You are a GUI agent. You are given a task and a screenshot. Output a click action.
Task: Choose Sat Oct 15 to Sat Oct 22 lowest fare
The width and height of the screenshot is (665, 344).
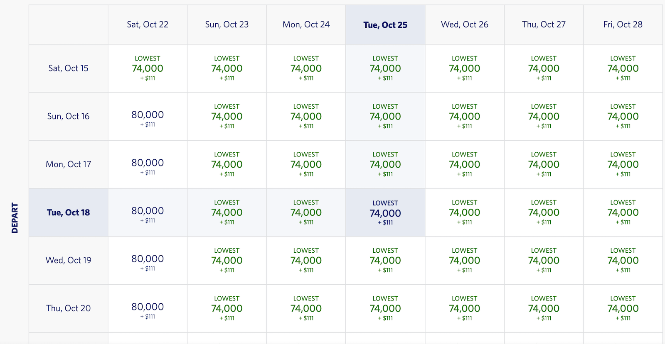tap(148, 68)
